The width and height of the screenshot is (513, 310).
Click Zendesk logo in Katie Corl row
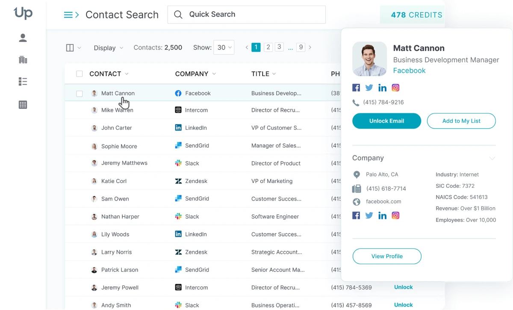point(178,181)
